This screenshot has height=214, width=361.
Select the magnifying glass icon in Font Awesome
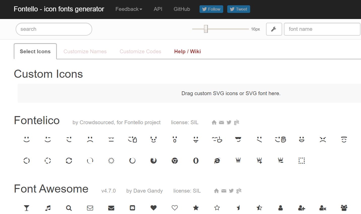click(x=69, y=208)
